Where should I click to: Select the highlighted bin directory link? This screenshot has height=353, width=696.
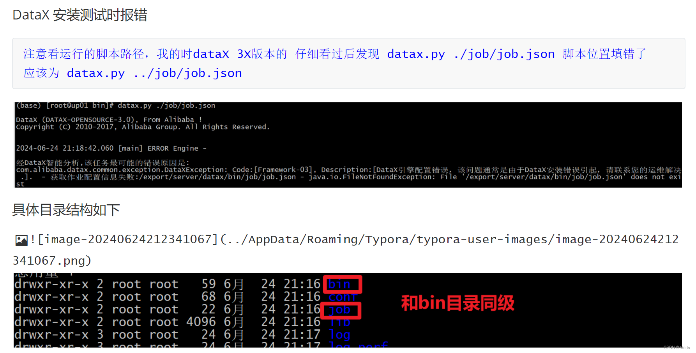pyautogui.click(x=341, y=284)
